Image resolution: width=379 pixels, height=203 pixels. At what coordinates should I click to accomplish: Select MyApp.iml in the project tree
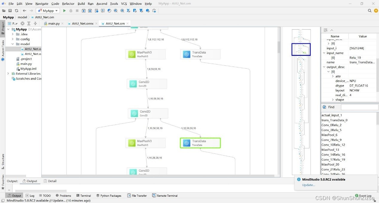tap(28, 69)
